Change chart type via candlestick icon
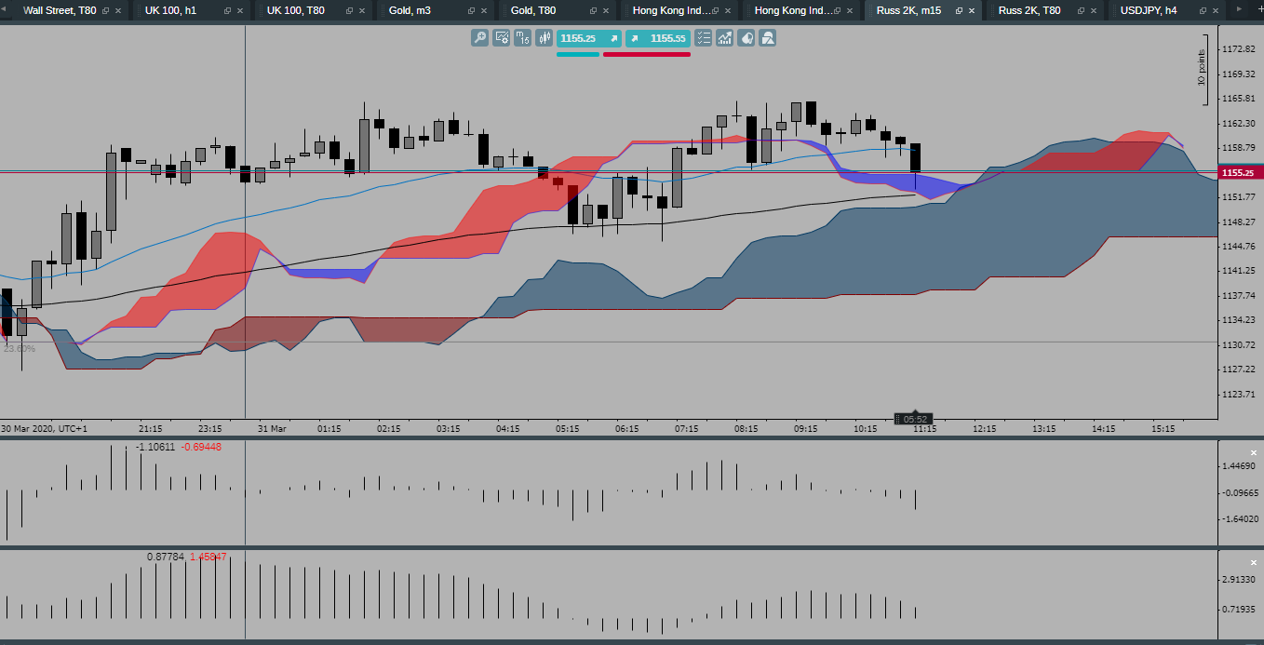The width and height of the screenshot is (1264, 645). (545, 38)
